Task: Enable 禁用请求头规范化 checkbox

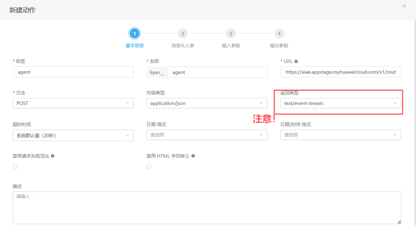Action: 15,166
